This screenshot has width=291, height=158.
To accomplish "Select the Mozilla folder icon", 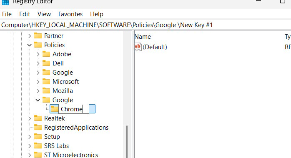I will click(46, 90).
